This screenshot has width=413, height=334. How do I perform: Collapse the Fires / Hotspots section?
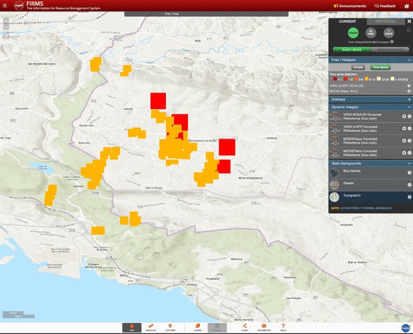[409, 60]
